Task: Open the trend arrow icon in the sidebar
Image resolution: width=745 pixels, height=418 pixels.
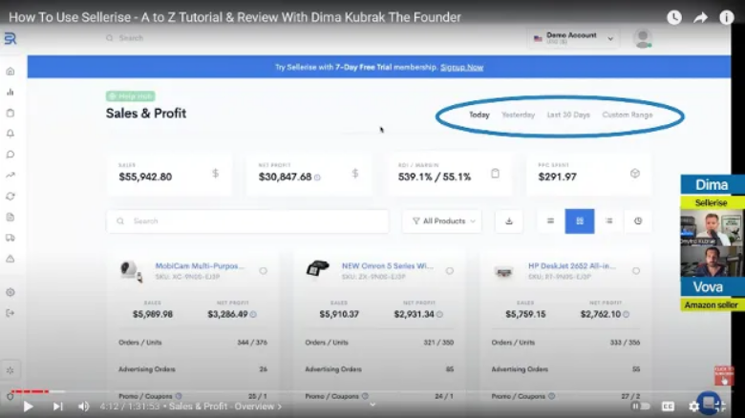Action: 11,176
